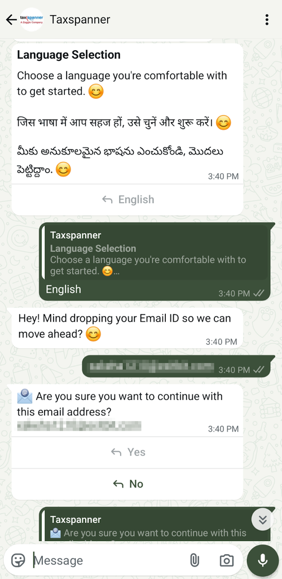Tap quoted Language Selection message preview

click(155, 254)
